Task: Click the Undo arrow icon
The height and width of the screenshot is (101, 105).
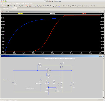Action: [82, 6]
